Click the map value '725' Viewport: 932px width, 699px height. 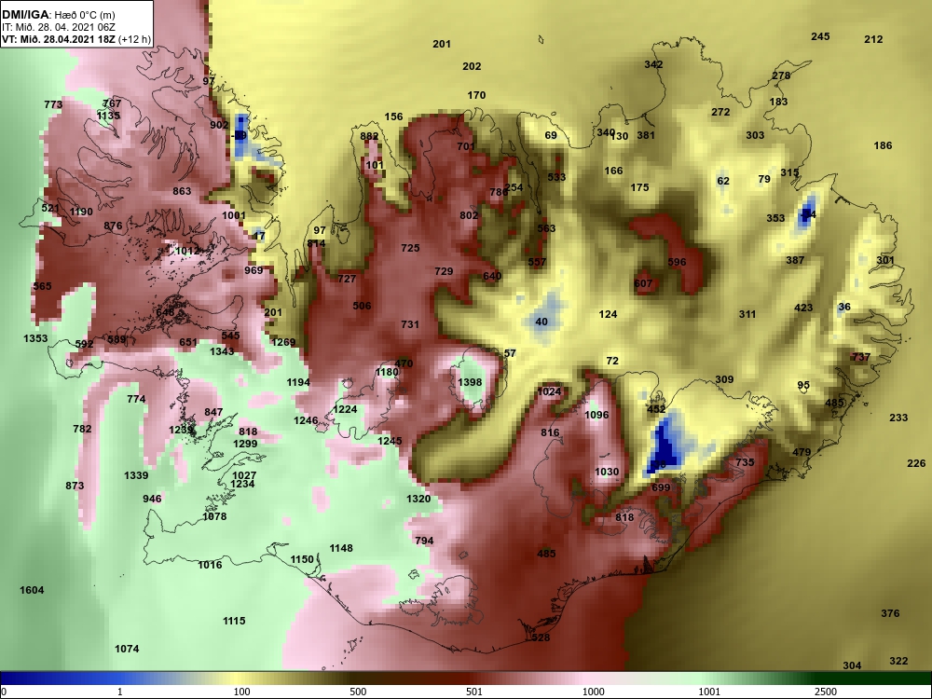pos(410,249)
